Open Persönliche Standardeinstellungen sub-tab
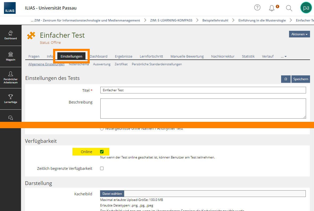 [157, 64]
